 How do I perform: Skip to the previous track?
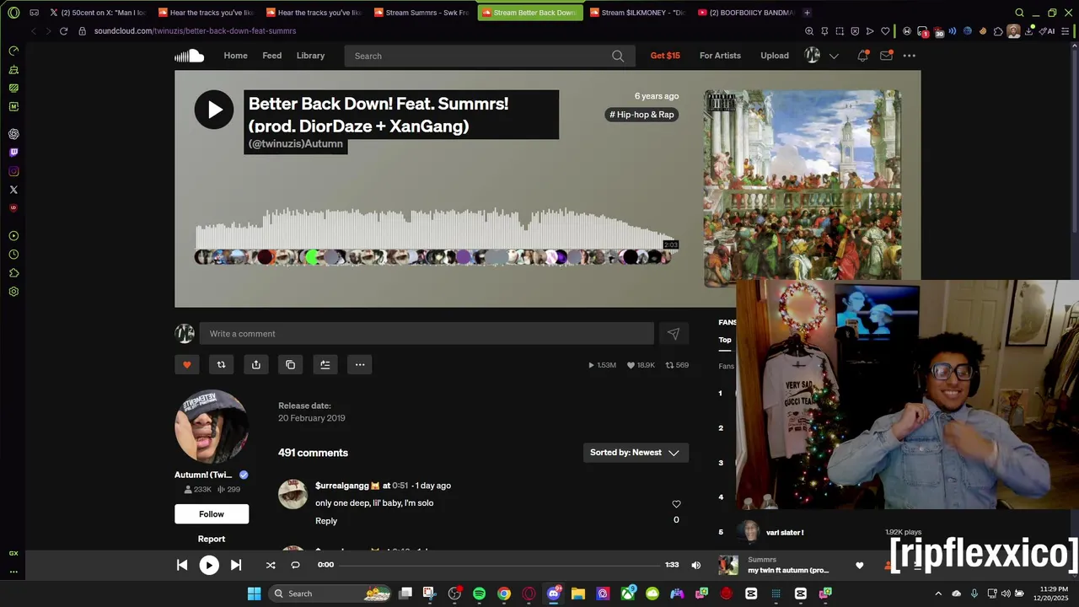click(182, 565)
